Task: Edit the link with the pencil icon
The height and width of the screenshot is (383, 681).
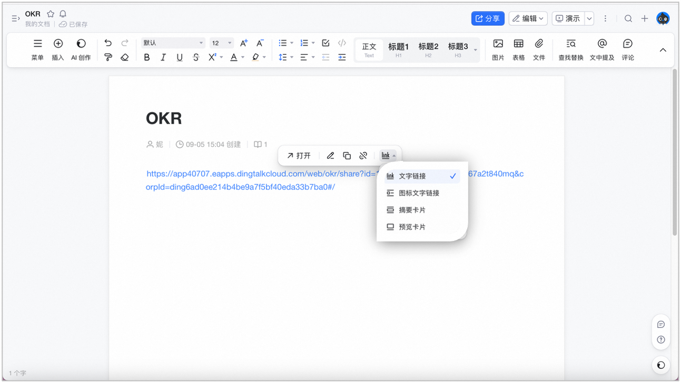Action: click(330, 156)
